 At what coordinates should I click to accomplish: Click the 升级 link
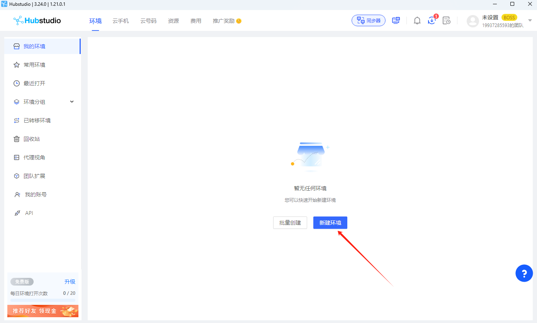tap(70, 282)
